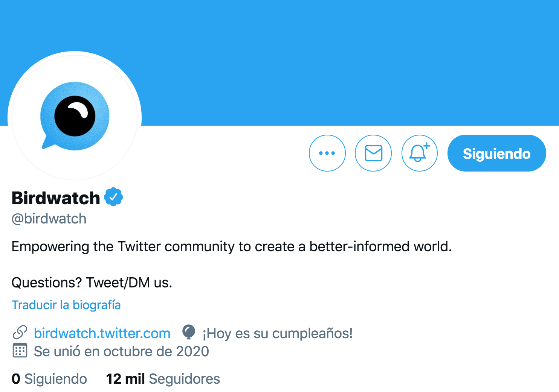Click the blue verified badge
The height and width of the screenshot is (392, 559).
(113, 197)
